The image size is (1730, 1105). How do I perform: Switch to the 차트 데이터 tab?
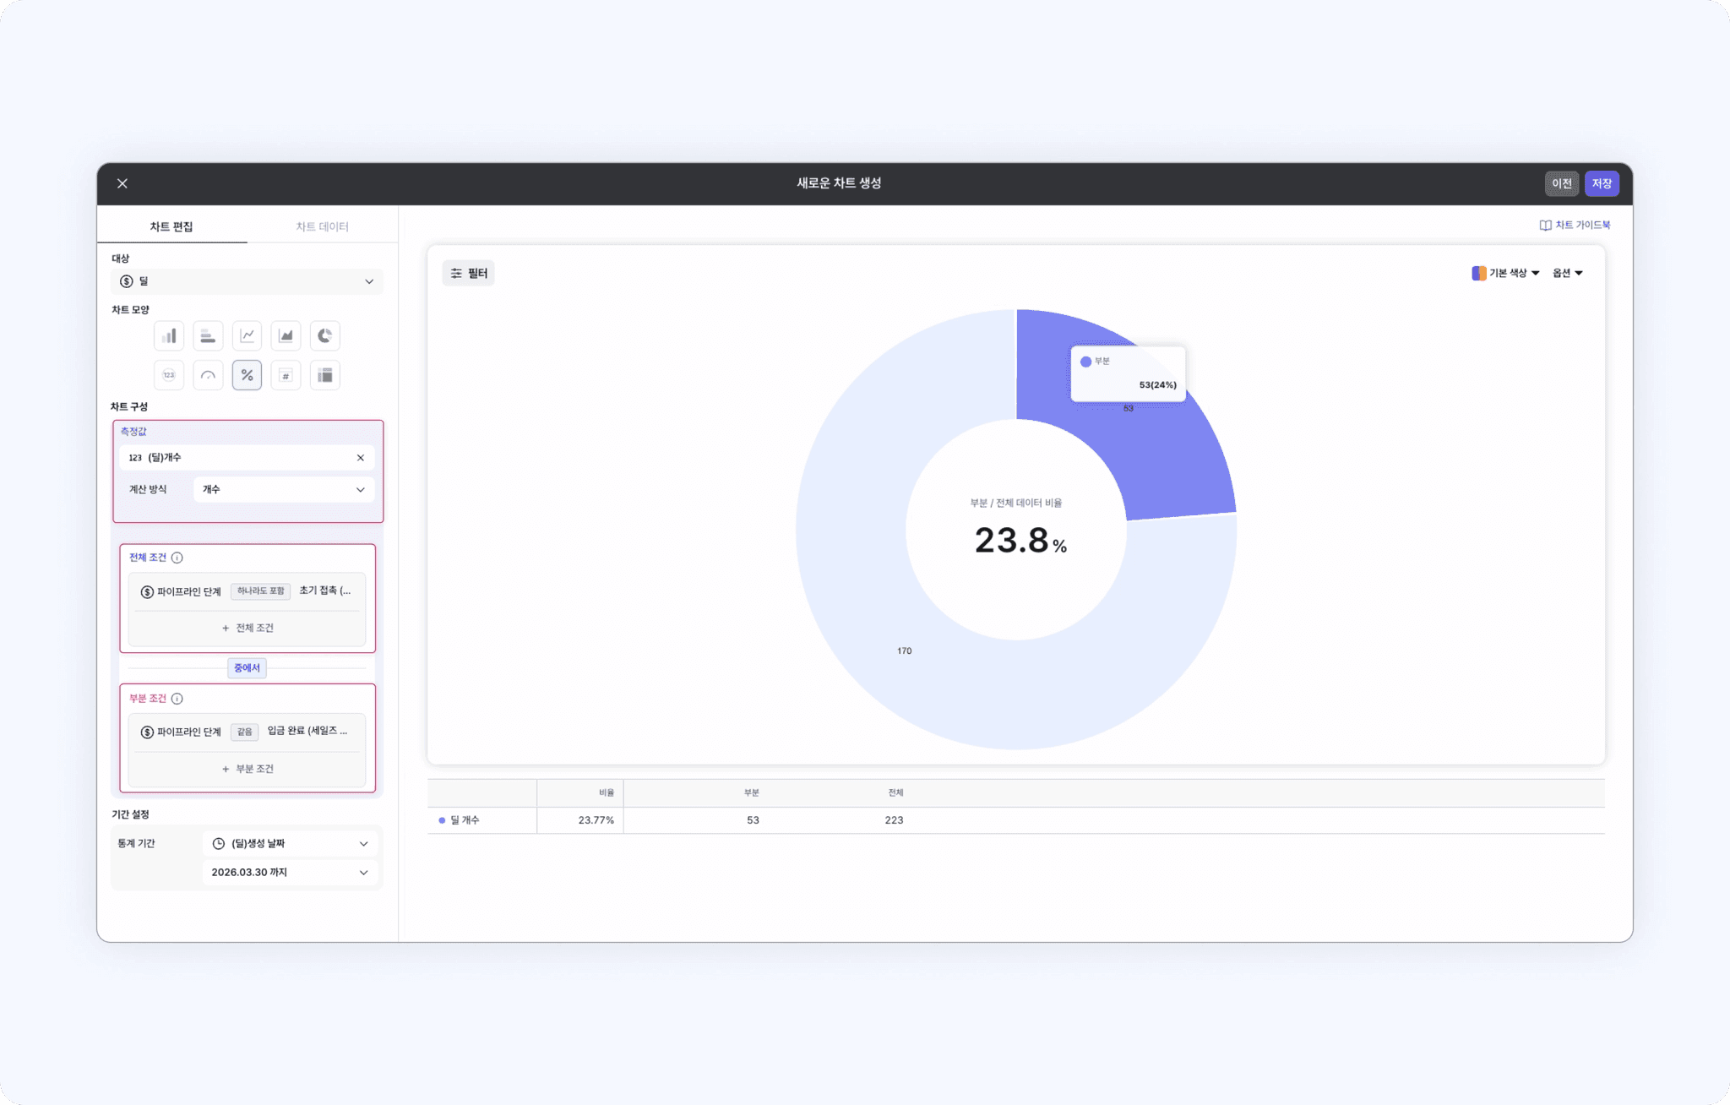322,226
